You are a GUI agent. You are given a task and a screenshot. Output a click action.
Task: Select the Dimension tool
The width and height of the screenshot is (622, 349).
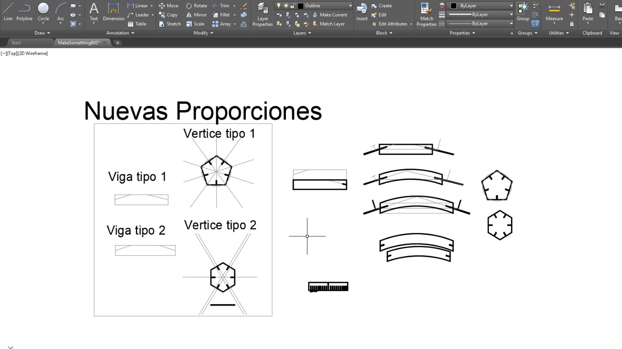click(x=113, y=12)
